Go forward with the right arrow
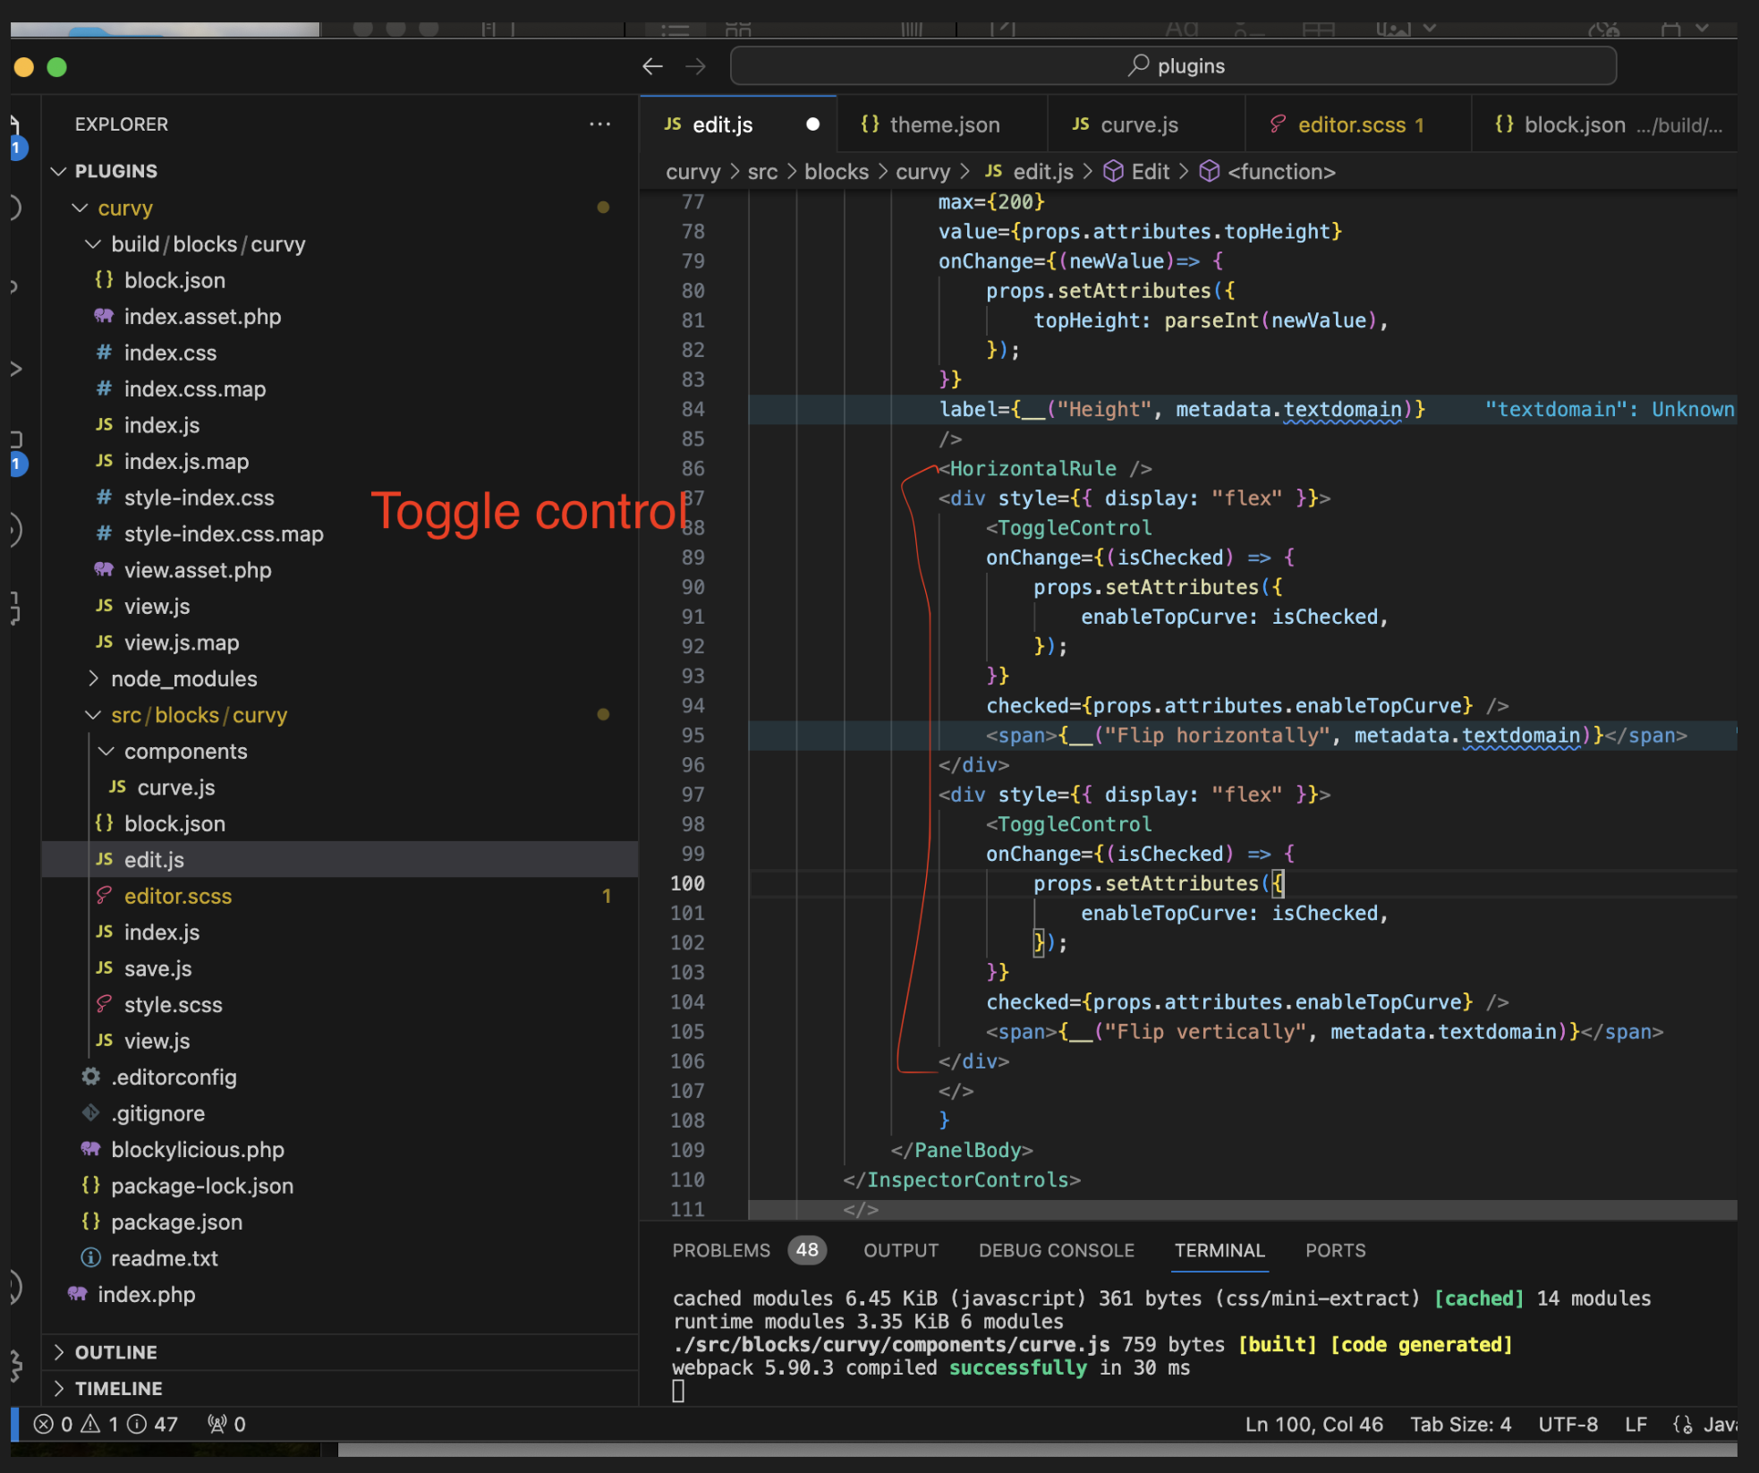Viewport: 1759px width, 1473px height. click(696, 66)
